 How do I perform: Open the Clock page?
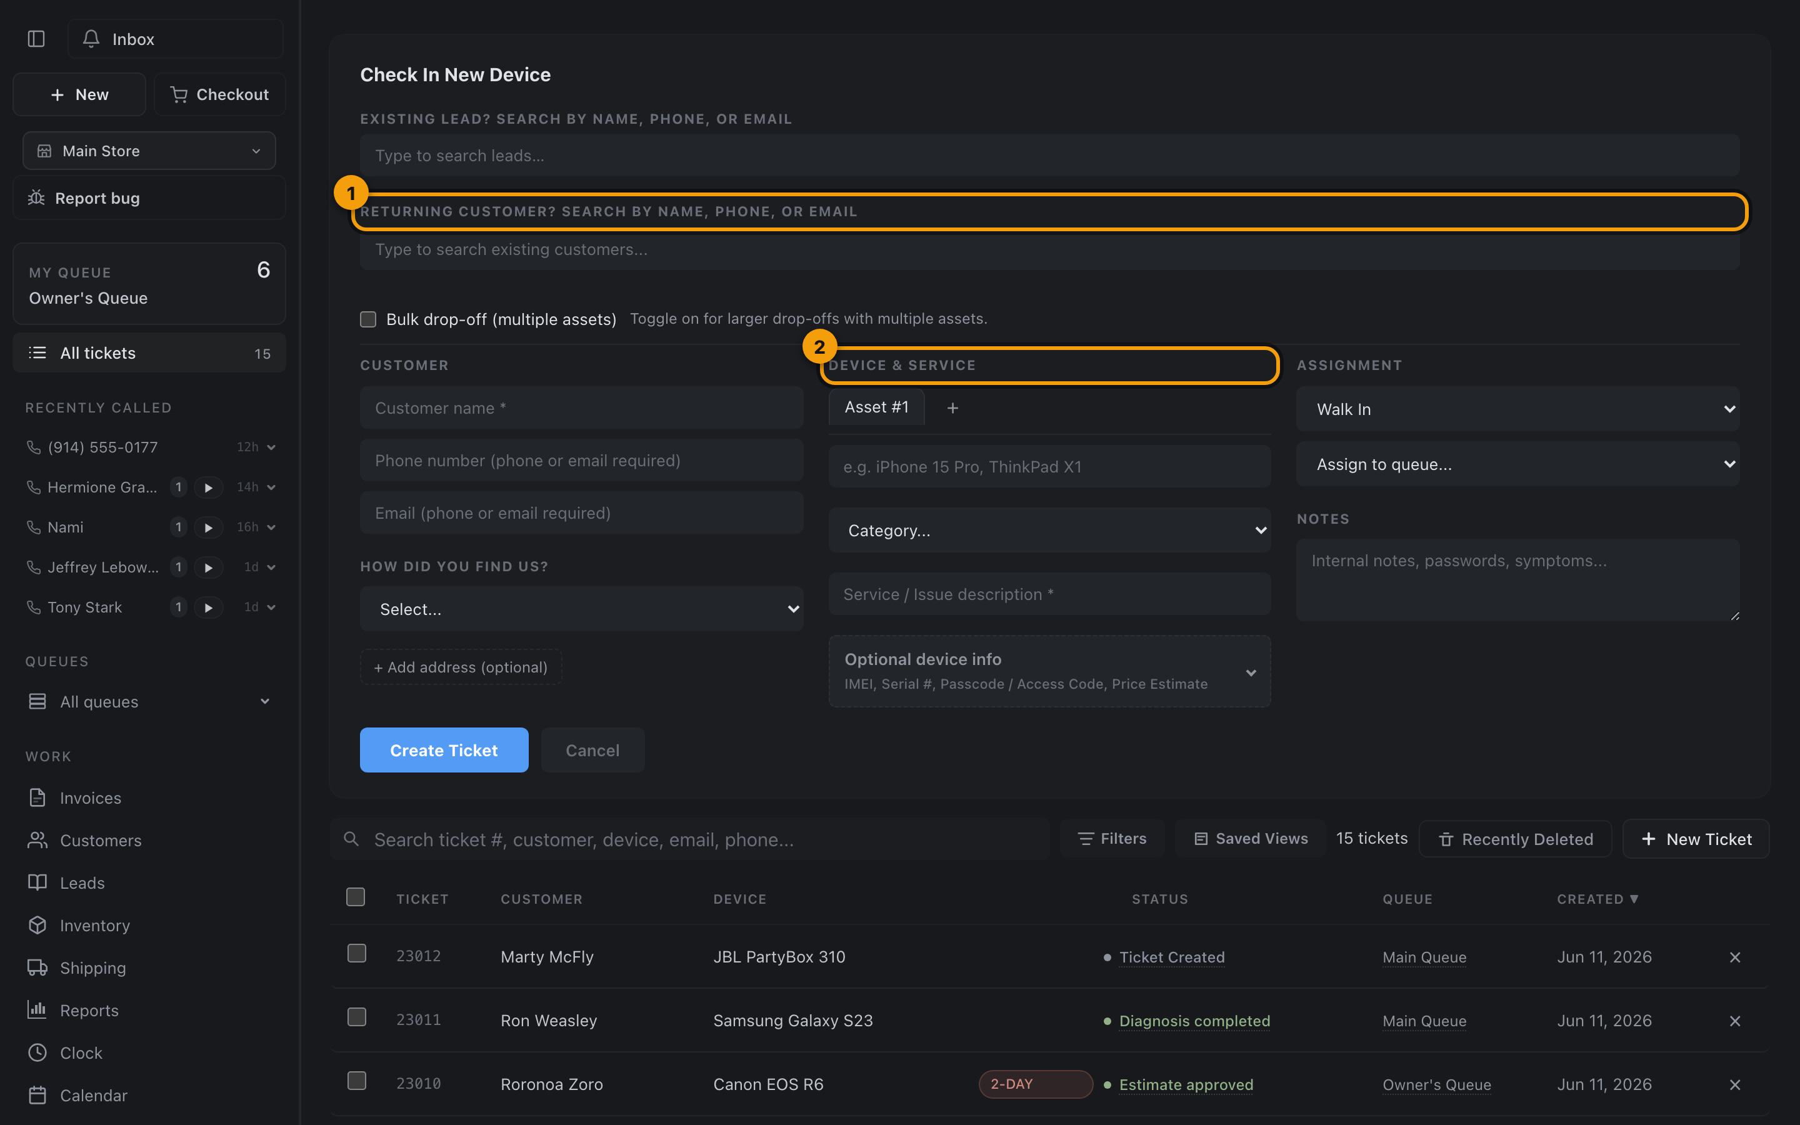pos(65,1052)
